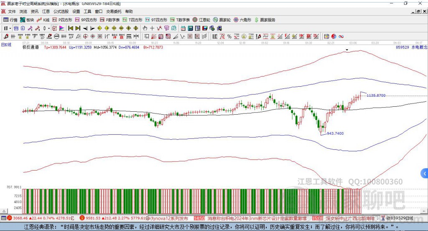Click the 收859529日线 status text

click(400, 218)
